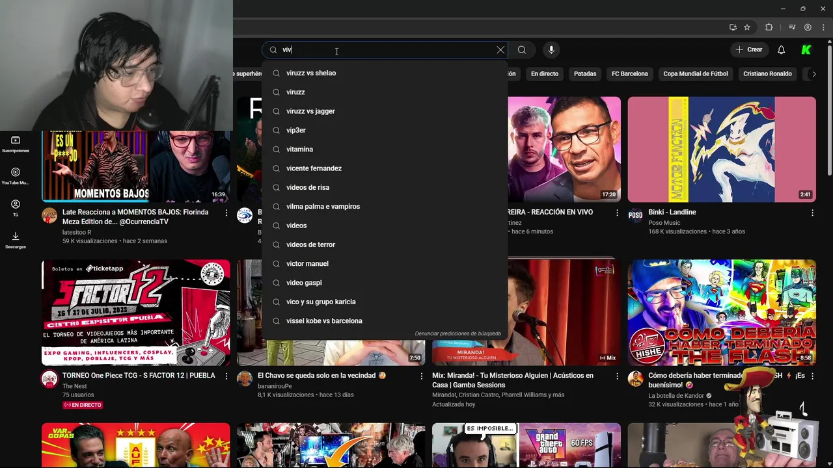Open the GTA 60 FPS video thumbnail

526,445
